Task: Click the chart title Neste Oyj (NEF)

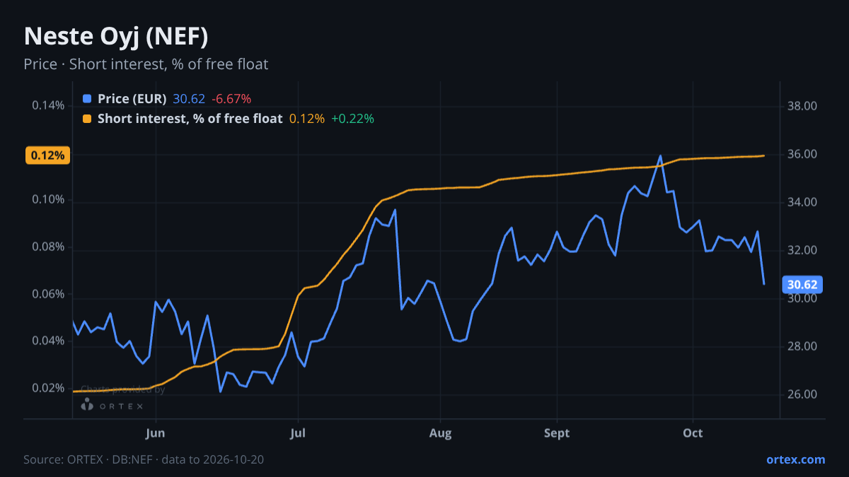Action: [116, 36]
